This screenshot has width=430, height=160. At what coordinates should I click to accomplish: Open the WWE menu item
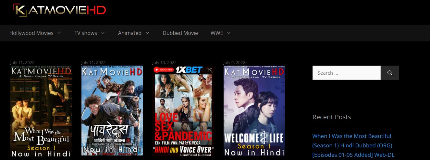pos(217,33)
